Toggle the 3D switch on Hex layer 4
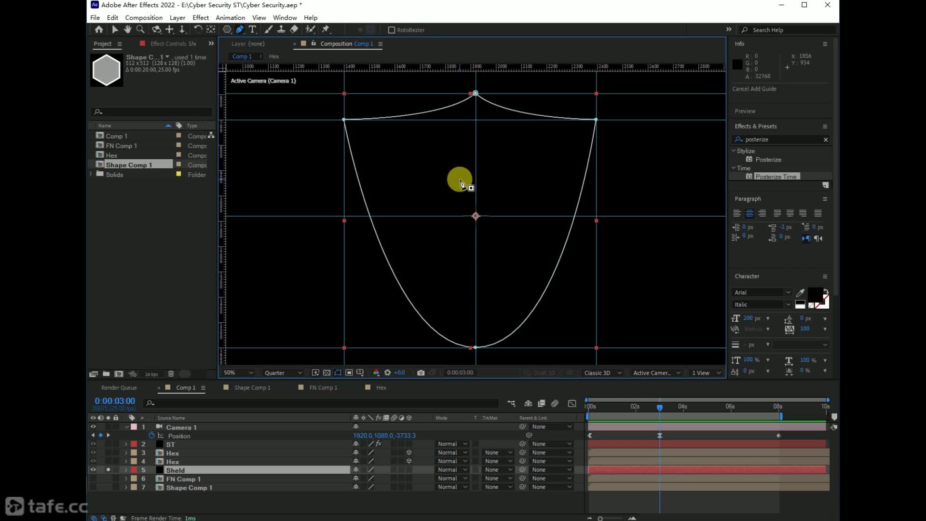The height and width of the screenshot is (521, 926). (x=409, y=461)
